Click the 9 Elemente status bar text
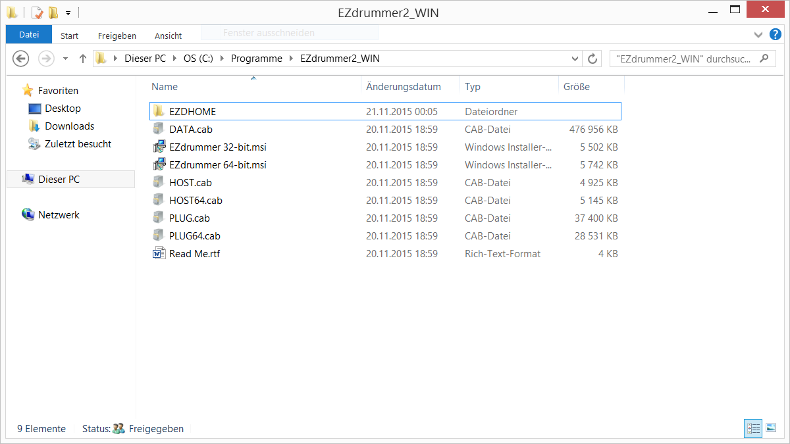The height and width of the screenshot is (444, 790). coord(41,429)
